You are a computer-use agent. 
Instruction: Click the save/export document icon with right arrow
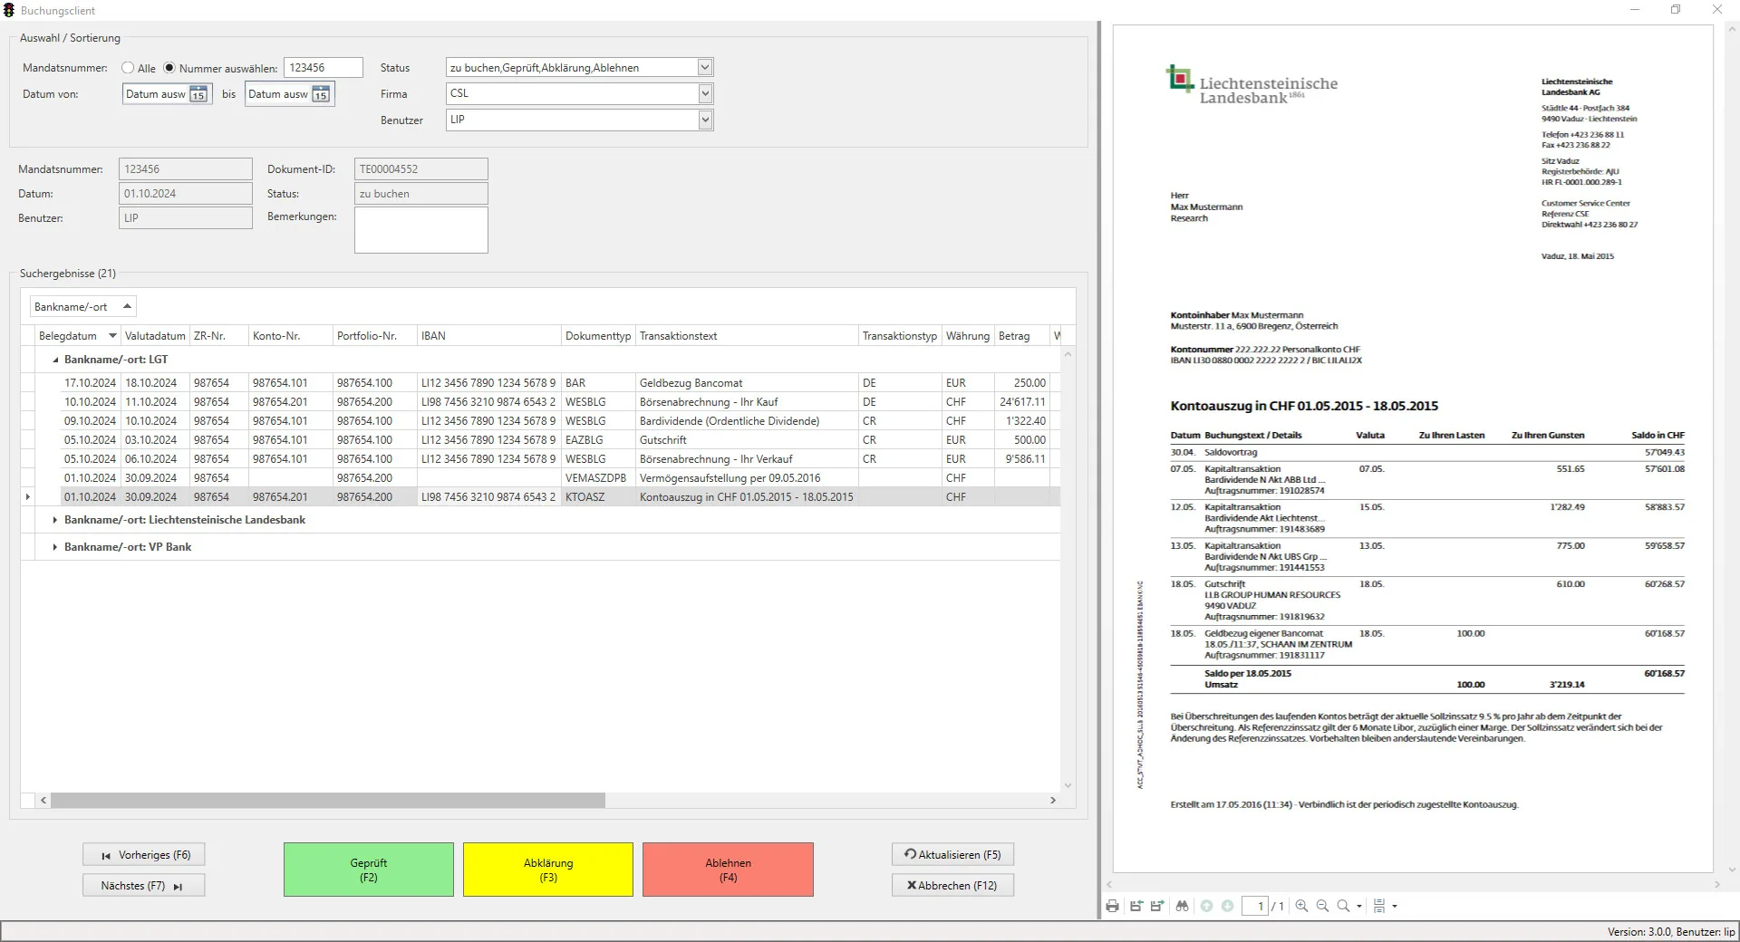point(1157,906)
